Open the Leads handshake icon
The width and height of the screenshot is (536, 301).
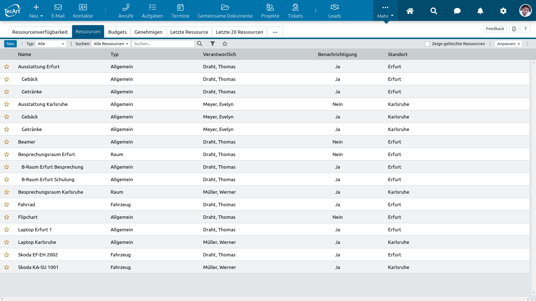(x=334, y=7)
